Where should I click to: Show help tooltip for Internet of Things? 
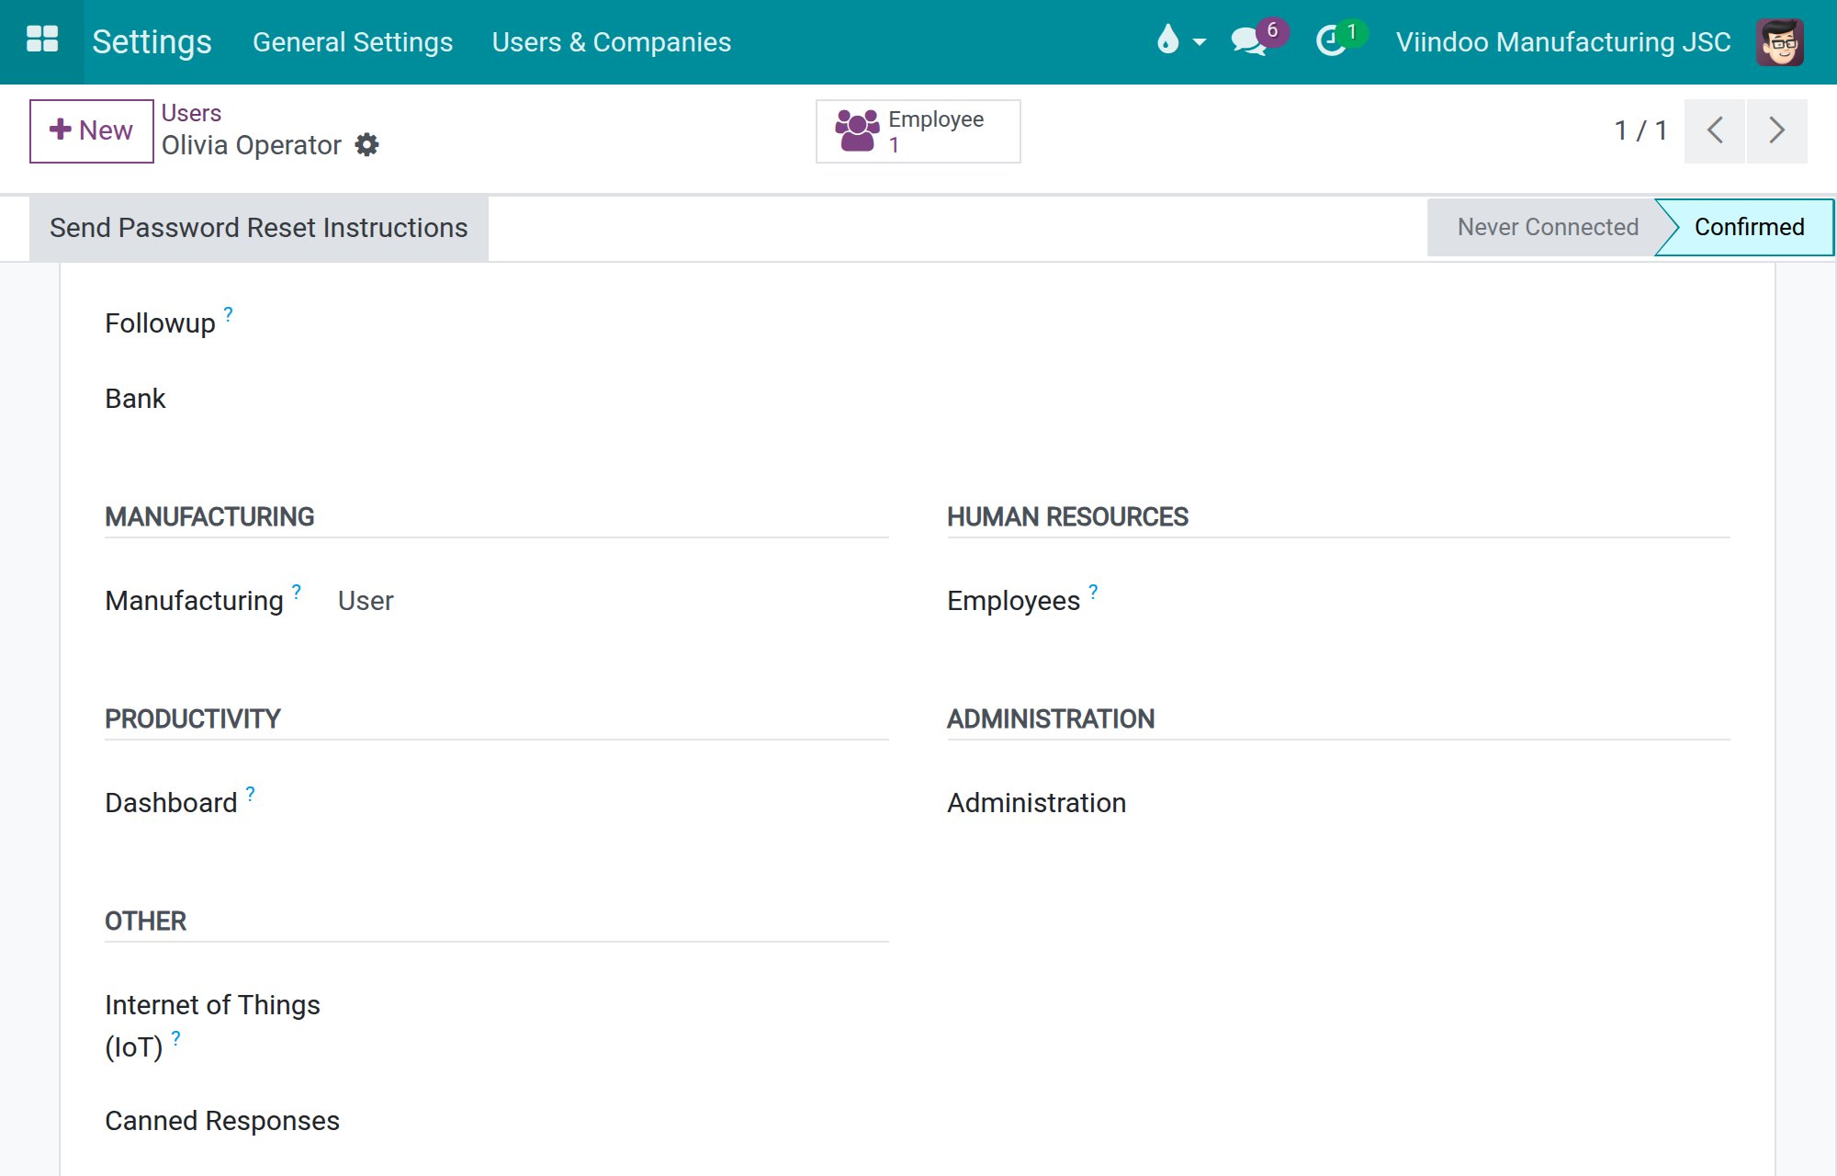point(176,1038)
